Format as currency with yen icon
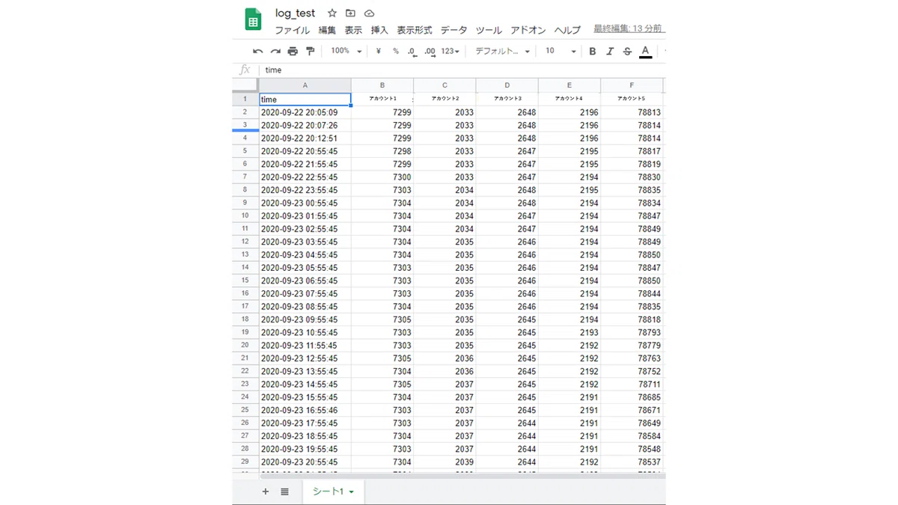This screenshot has width=898, height=505. tap(379, 51)
